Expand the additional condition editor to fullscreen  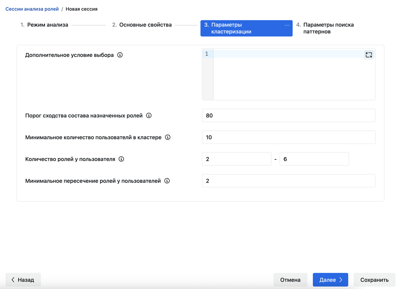click(x=369, y=55)
